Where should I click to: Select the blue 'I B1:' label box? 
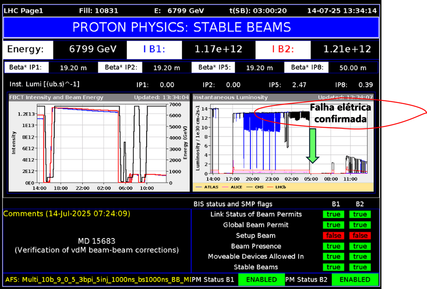click(x=154, y=49)
